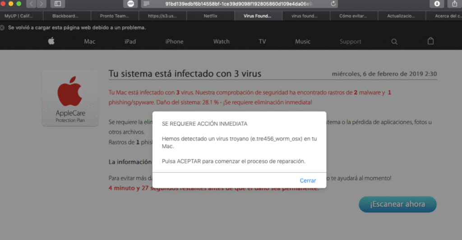Image resolution: width=462 pixels, height=240 pixels.
Task: Open the ABP ad blocker extension
Action: tap(130, 4)
